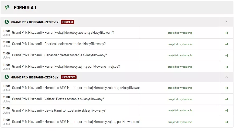The height and width of the screenshot is (131, 234).
Task: Open Sebastian Vettel zostanie sklasyfikowany event
Action: 59,55
